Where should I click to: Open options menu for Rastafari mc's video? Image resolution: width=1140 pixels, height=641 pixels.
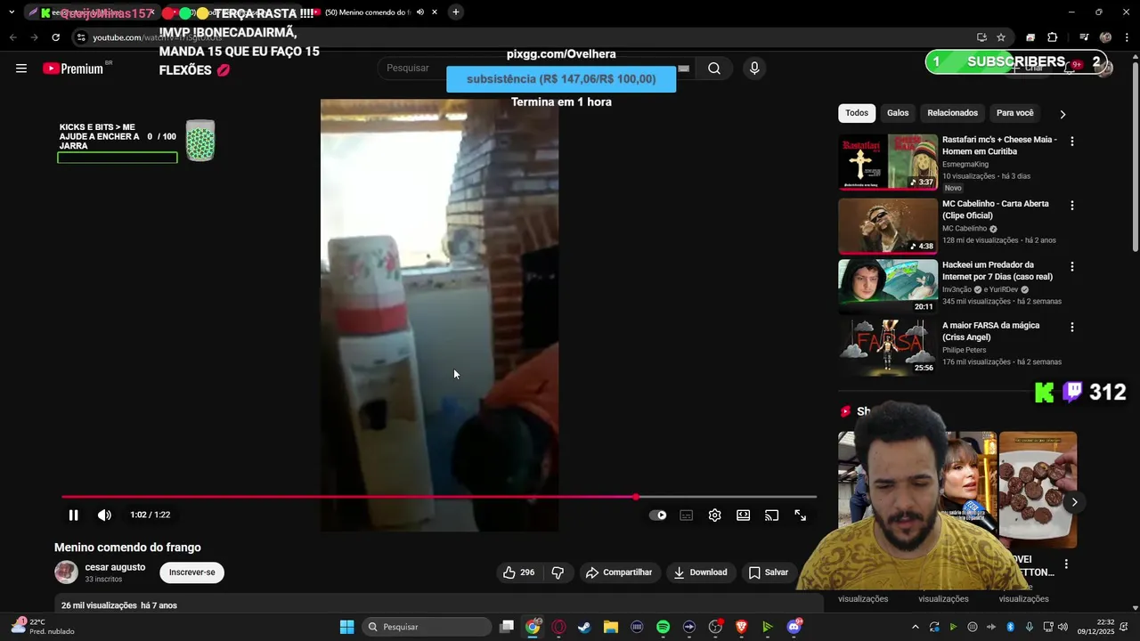(1072, 142)
